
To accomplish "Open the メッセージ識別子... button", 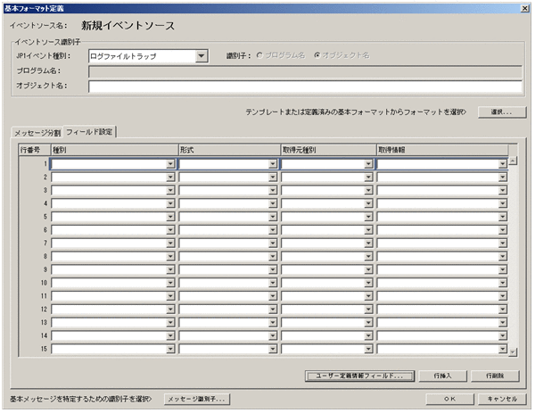I will [196, 399].
